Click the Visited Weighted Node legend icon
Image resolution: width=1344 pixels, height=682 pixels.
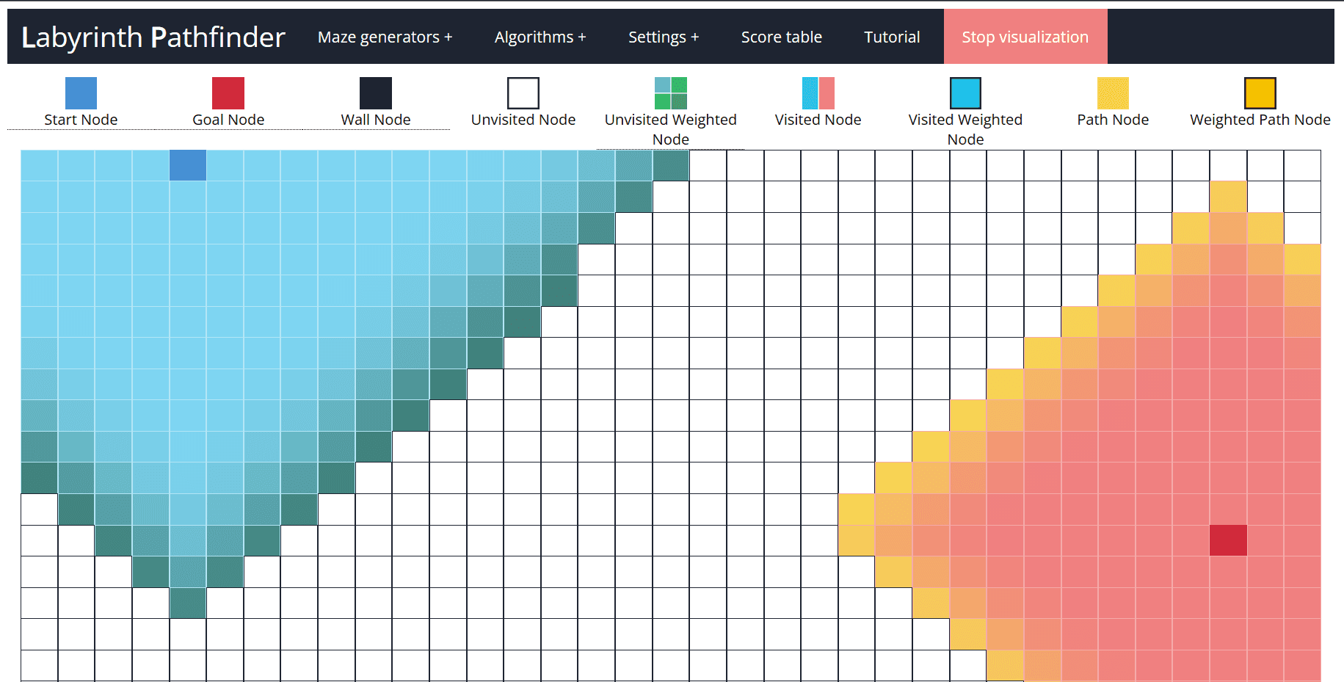click(x=965, y=93)
